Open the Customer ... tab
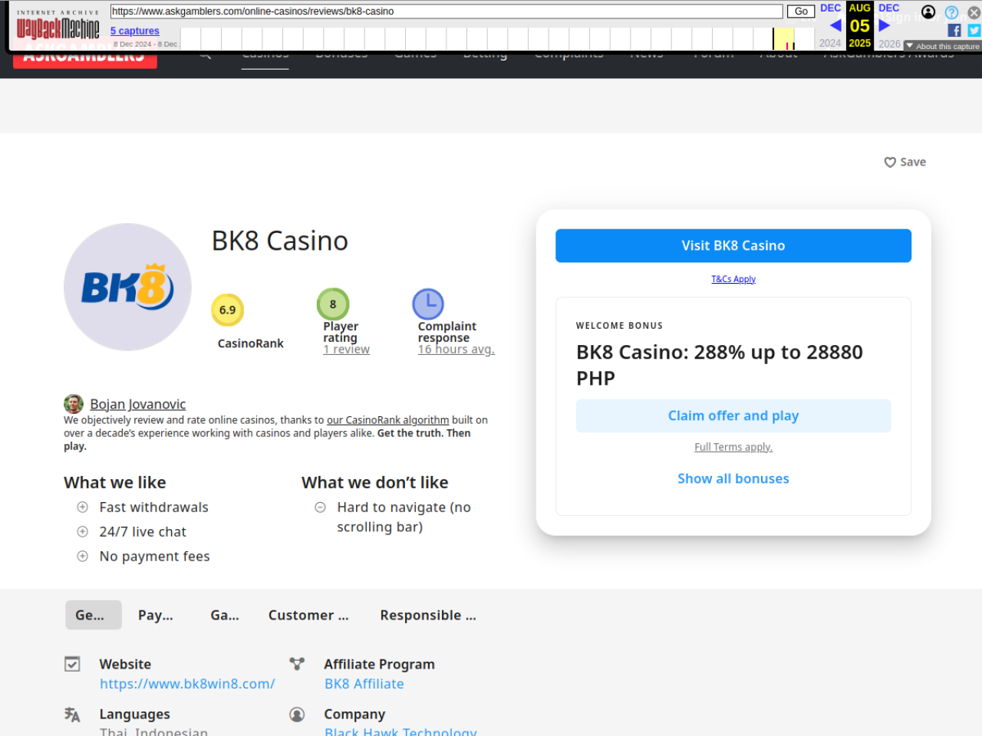 (x=308, y=615)
